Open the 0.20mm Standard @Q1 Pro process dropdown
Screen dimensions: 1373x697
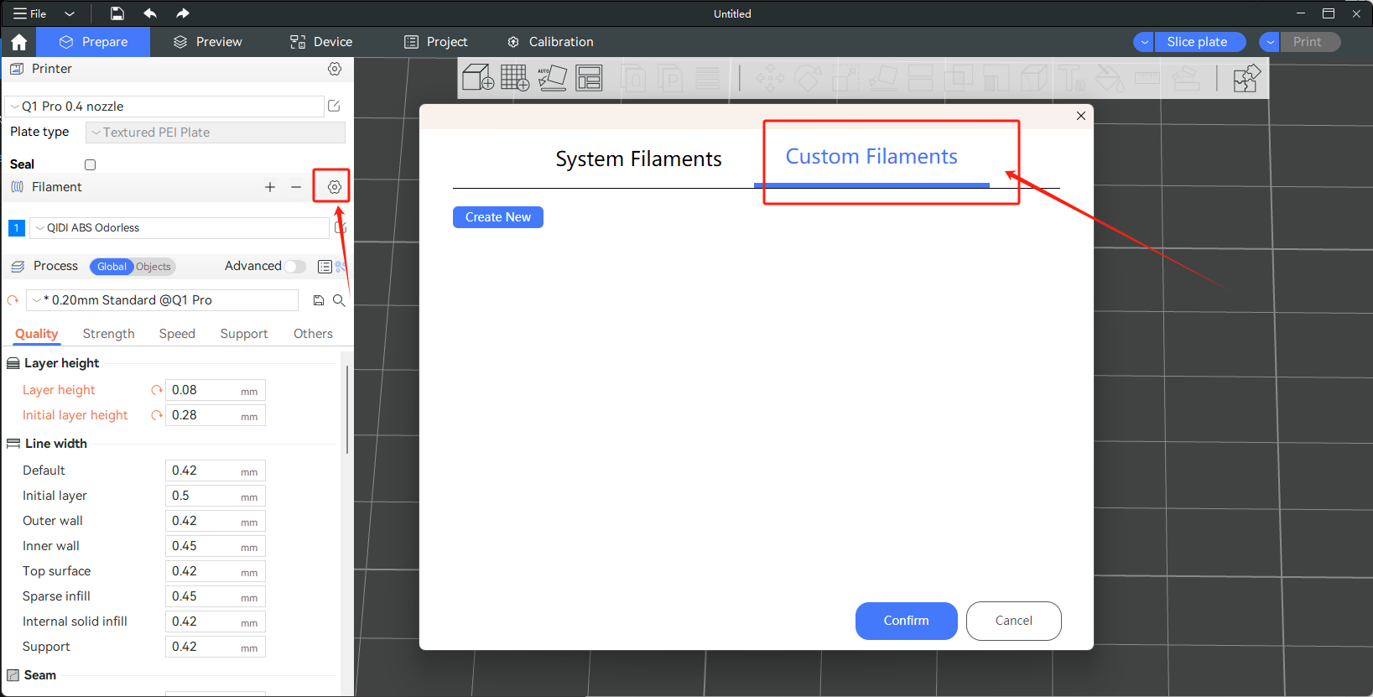pos(162,300)
